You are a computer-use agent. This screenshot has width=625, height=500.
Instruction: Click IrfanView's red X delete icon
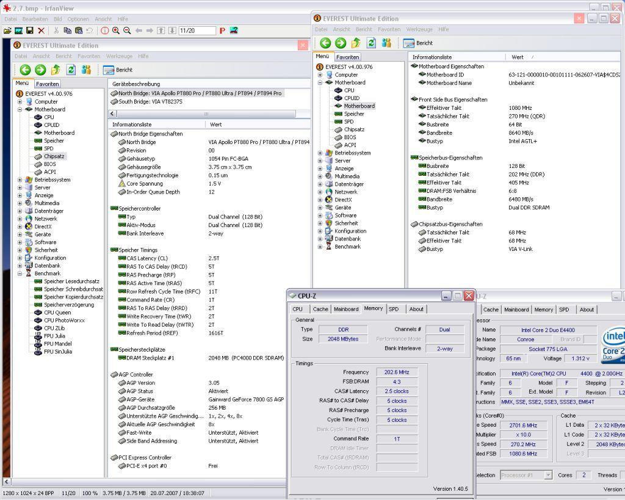coord(41,31)
